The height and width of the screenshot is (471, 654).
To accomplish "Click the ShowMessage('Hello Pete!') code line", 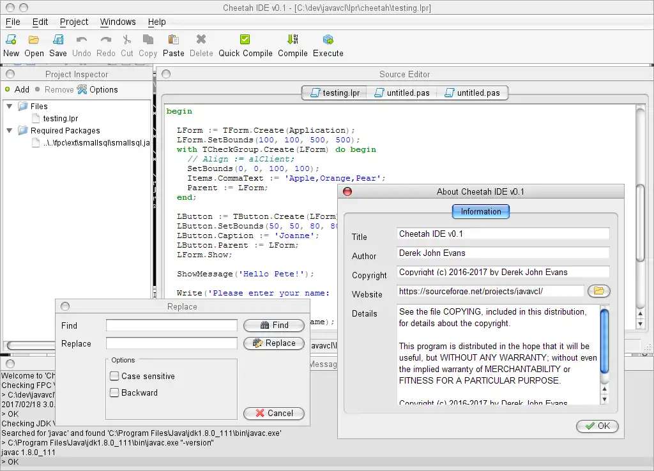I will click(245, 274).
